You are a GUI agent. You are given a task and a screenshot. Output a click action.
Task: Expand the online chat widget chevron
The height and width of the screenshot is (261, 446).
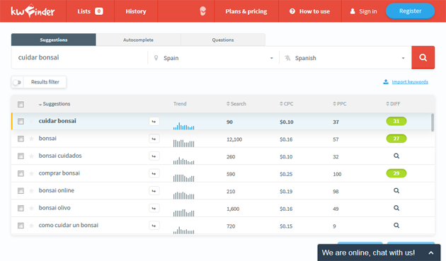coord(431,253)
